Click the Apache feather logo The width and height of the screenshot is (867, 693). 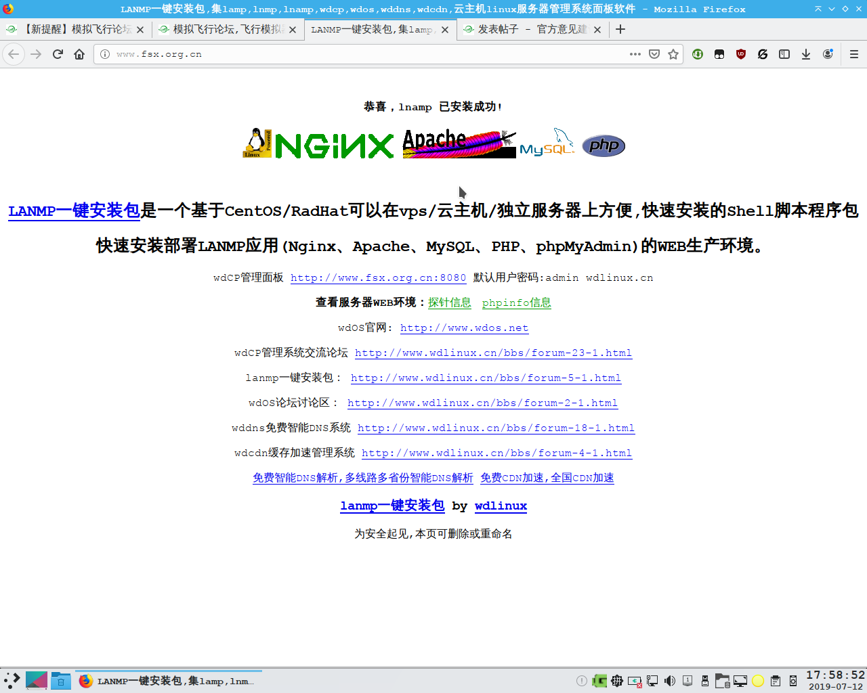tap(459, 143)
